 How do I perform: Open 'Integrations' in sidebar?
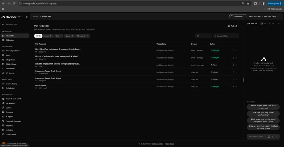coord(15,60)
